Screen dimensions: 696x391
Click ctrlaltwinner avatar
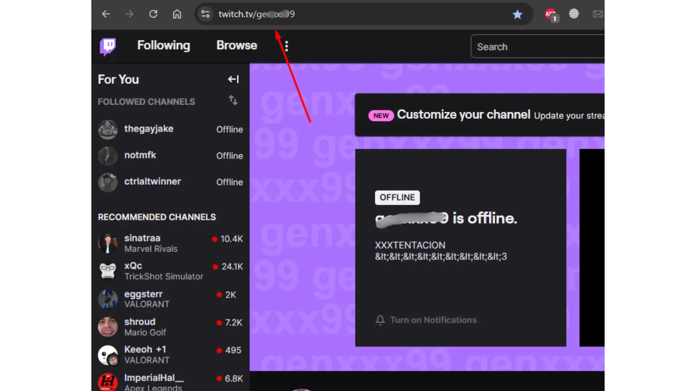click(108, 182)
